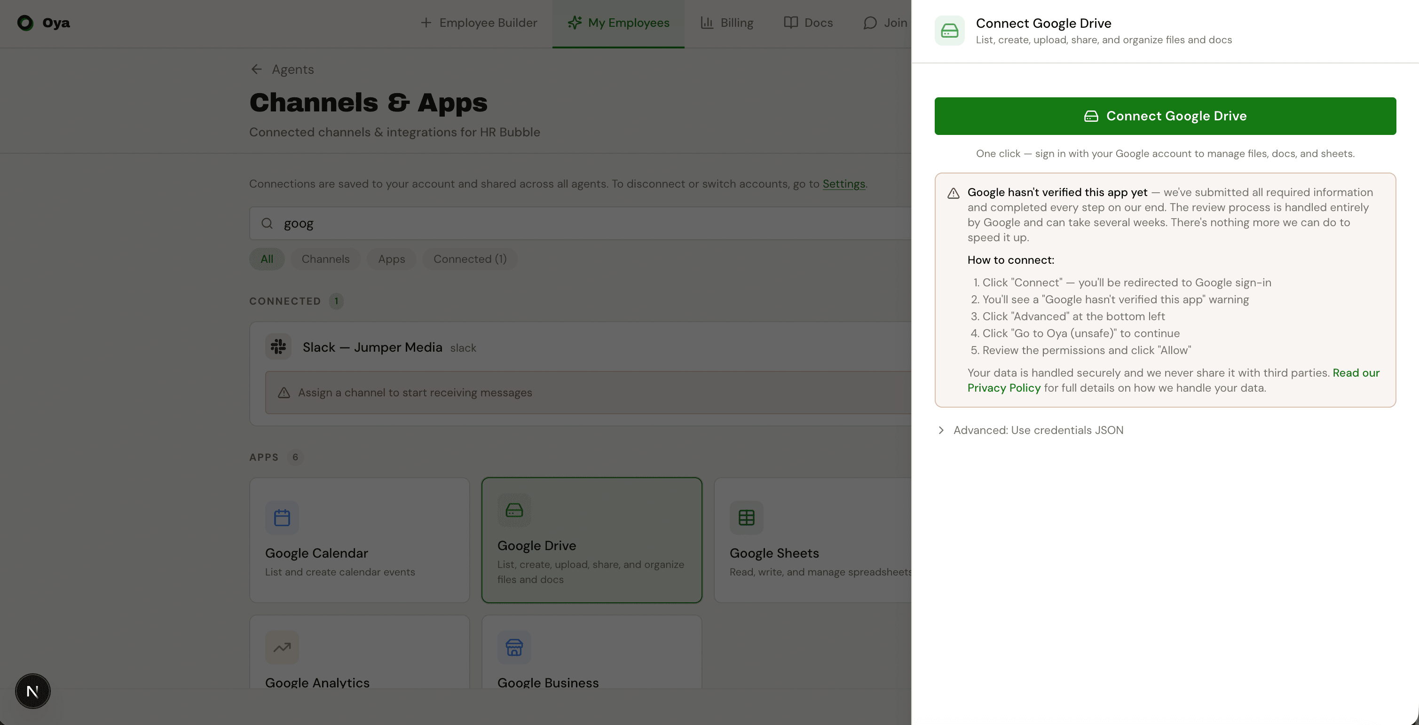Screen dimensions: 1419x725
Task: Select the All filter pill
Action: pyautogui.click(x=267, y=259)
